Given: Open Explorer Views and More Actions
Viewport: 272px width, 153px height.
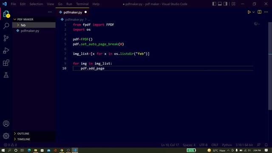Looking at the screenshot, I should 50,12.
